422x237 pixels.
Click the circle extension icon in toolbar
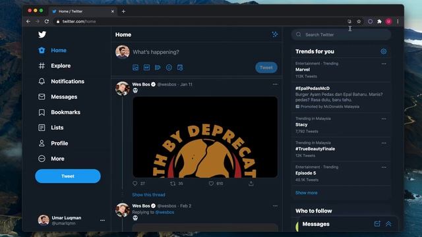370,22
